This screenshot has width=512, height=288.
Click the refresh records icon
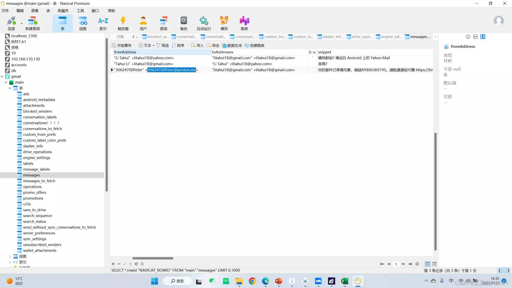point(136,264)
